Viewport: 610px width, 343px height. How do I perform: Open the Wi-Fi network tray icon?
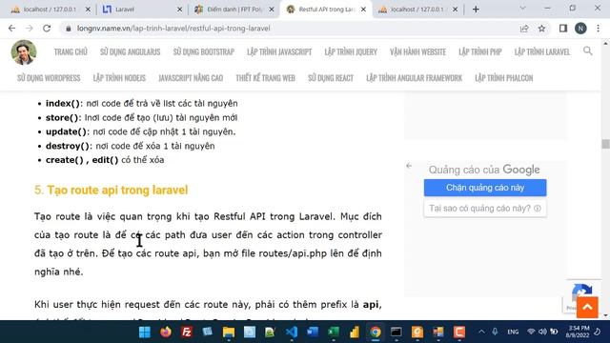pyautogui.click(x=531, y=332)
